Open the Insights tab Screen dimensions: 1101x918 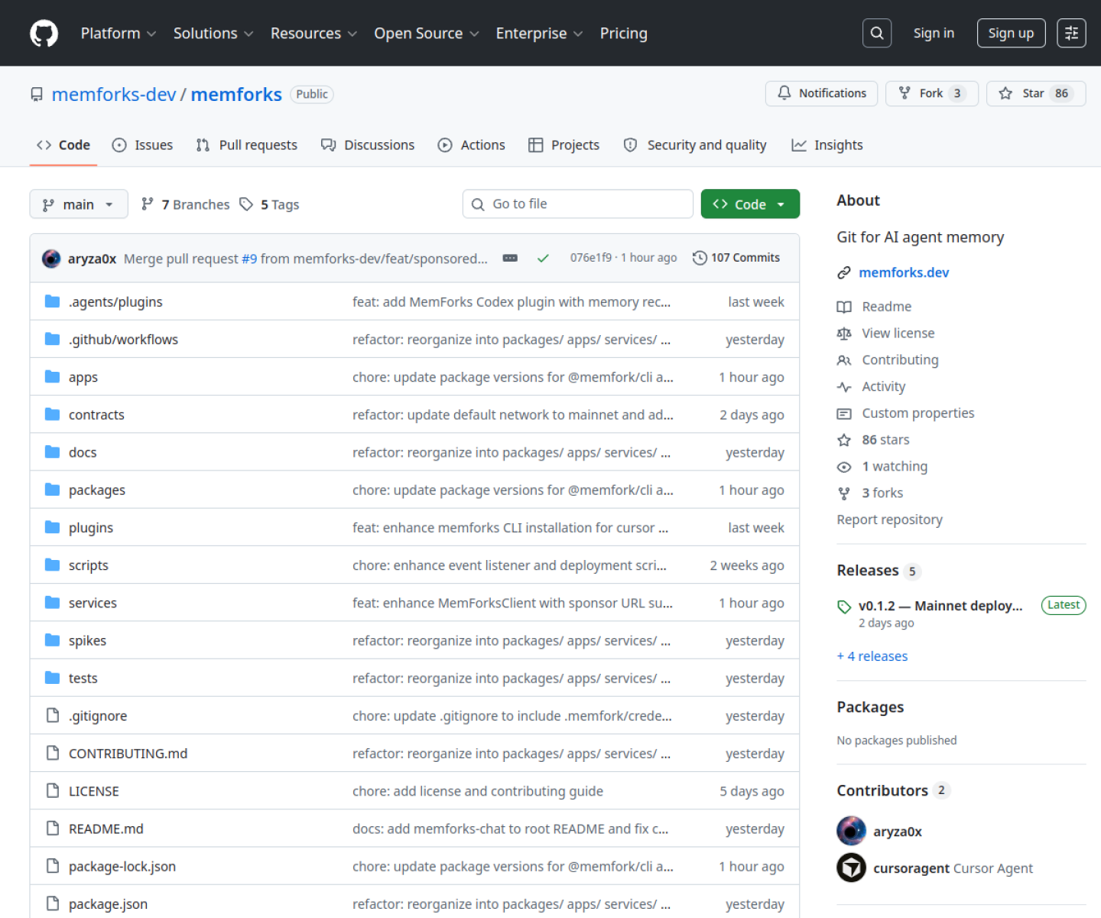(x=827, y=145)
